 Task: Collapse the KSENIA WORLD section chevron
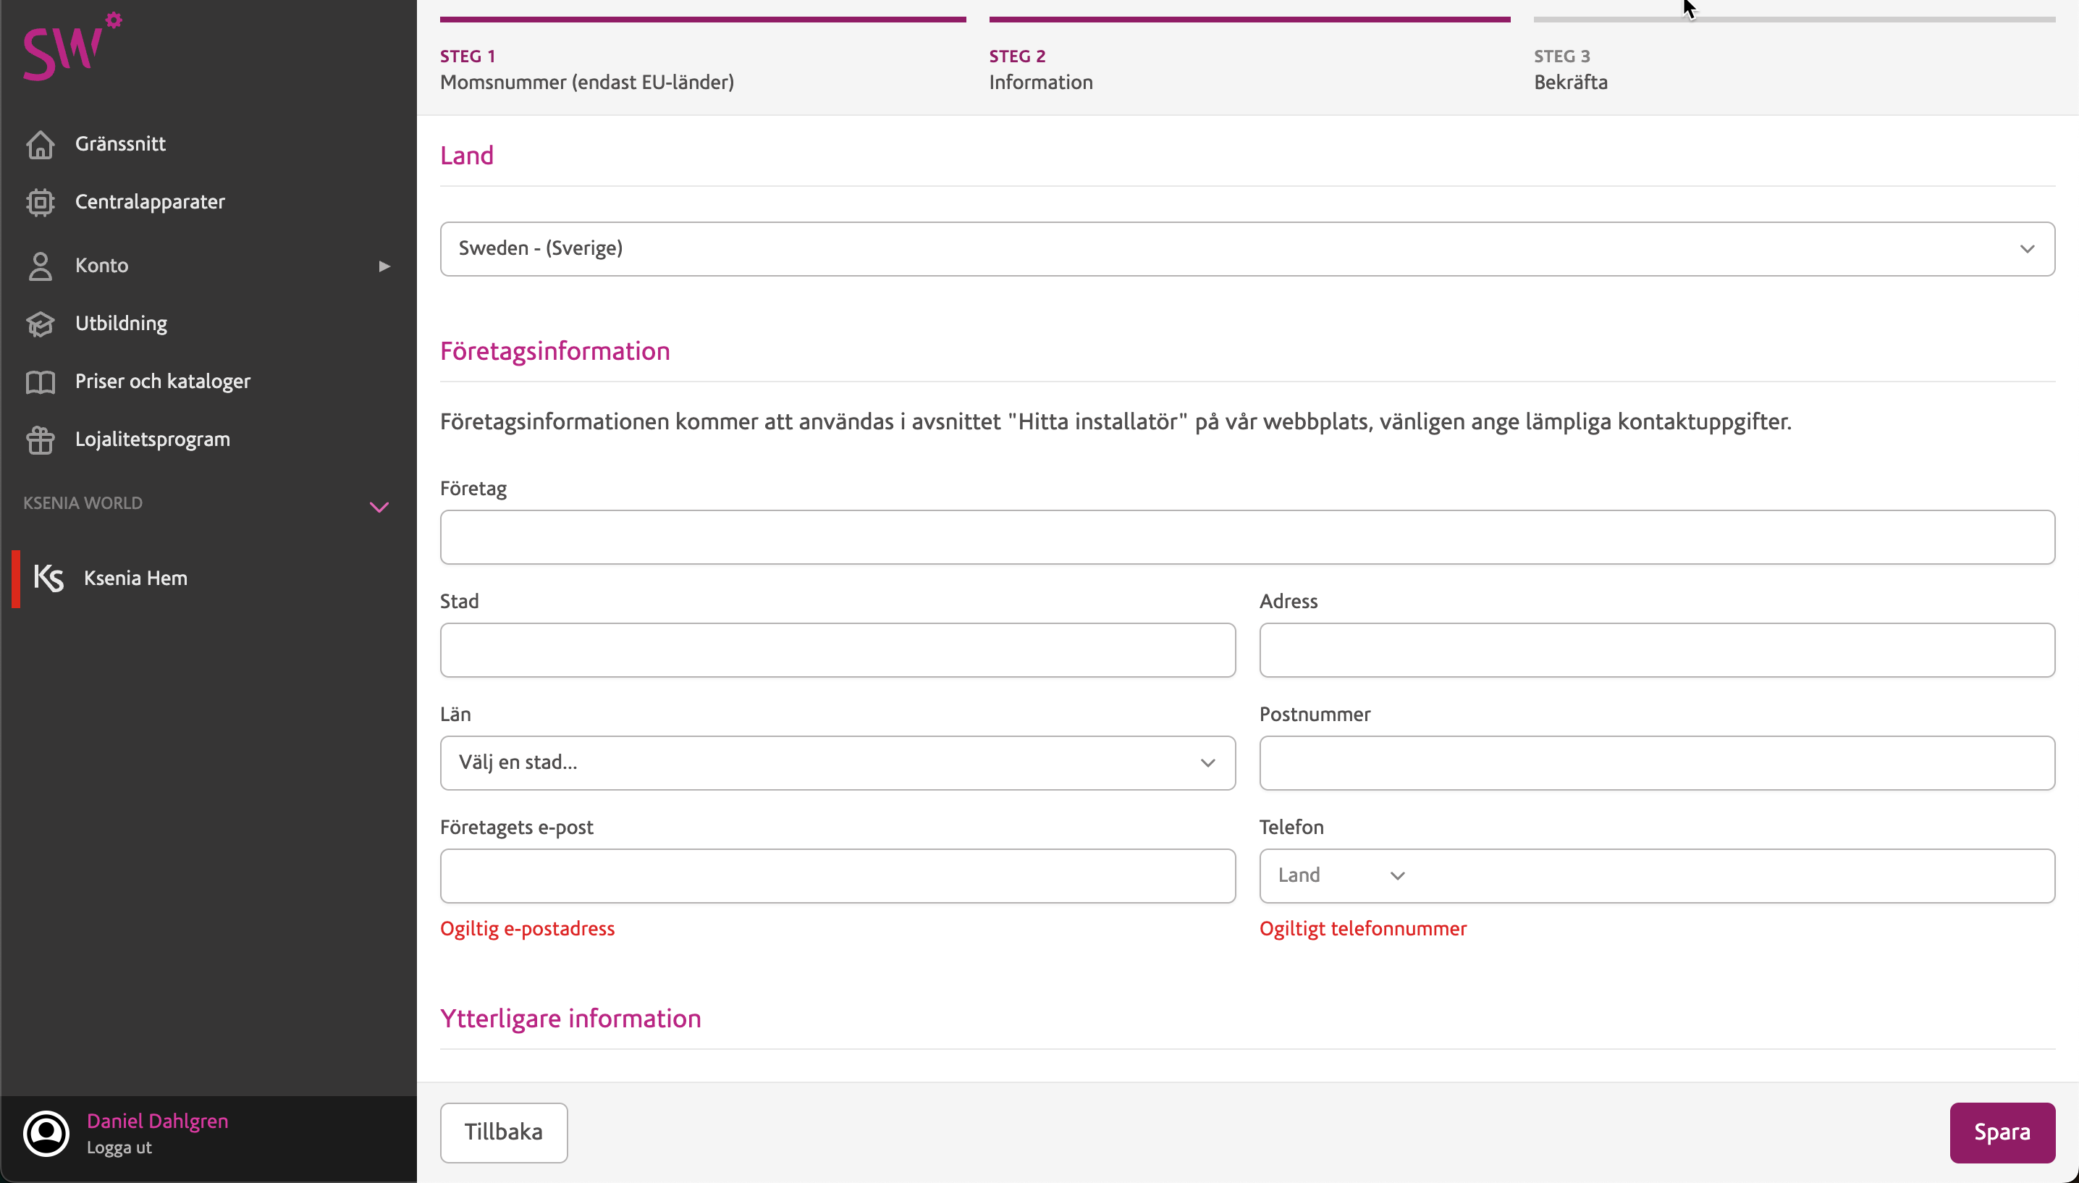379,507
